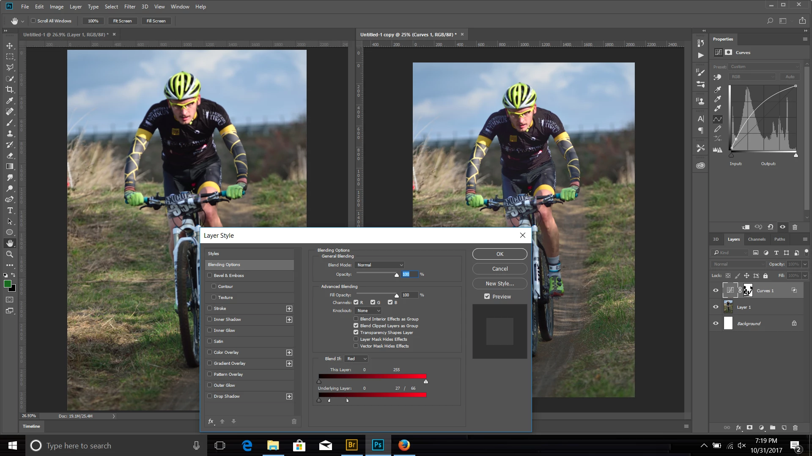Viewport: 812px width, 456px height.
Task: Expand the Blend If channel dropdown
Action: [356, 358]
